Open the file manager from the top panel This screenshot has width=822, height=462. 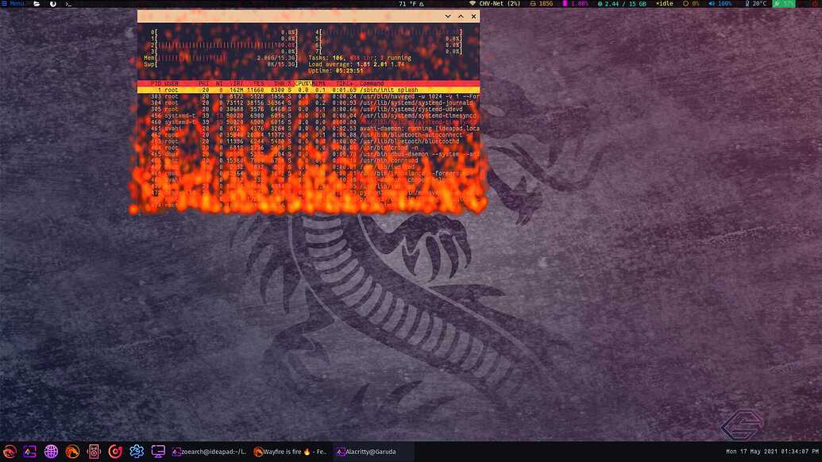pos(37,4)
